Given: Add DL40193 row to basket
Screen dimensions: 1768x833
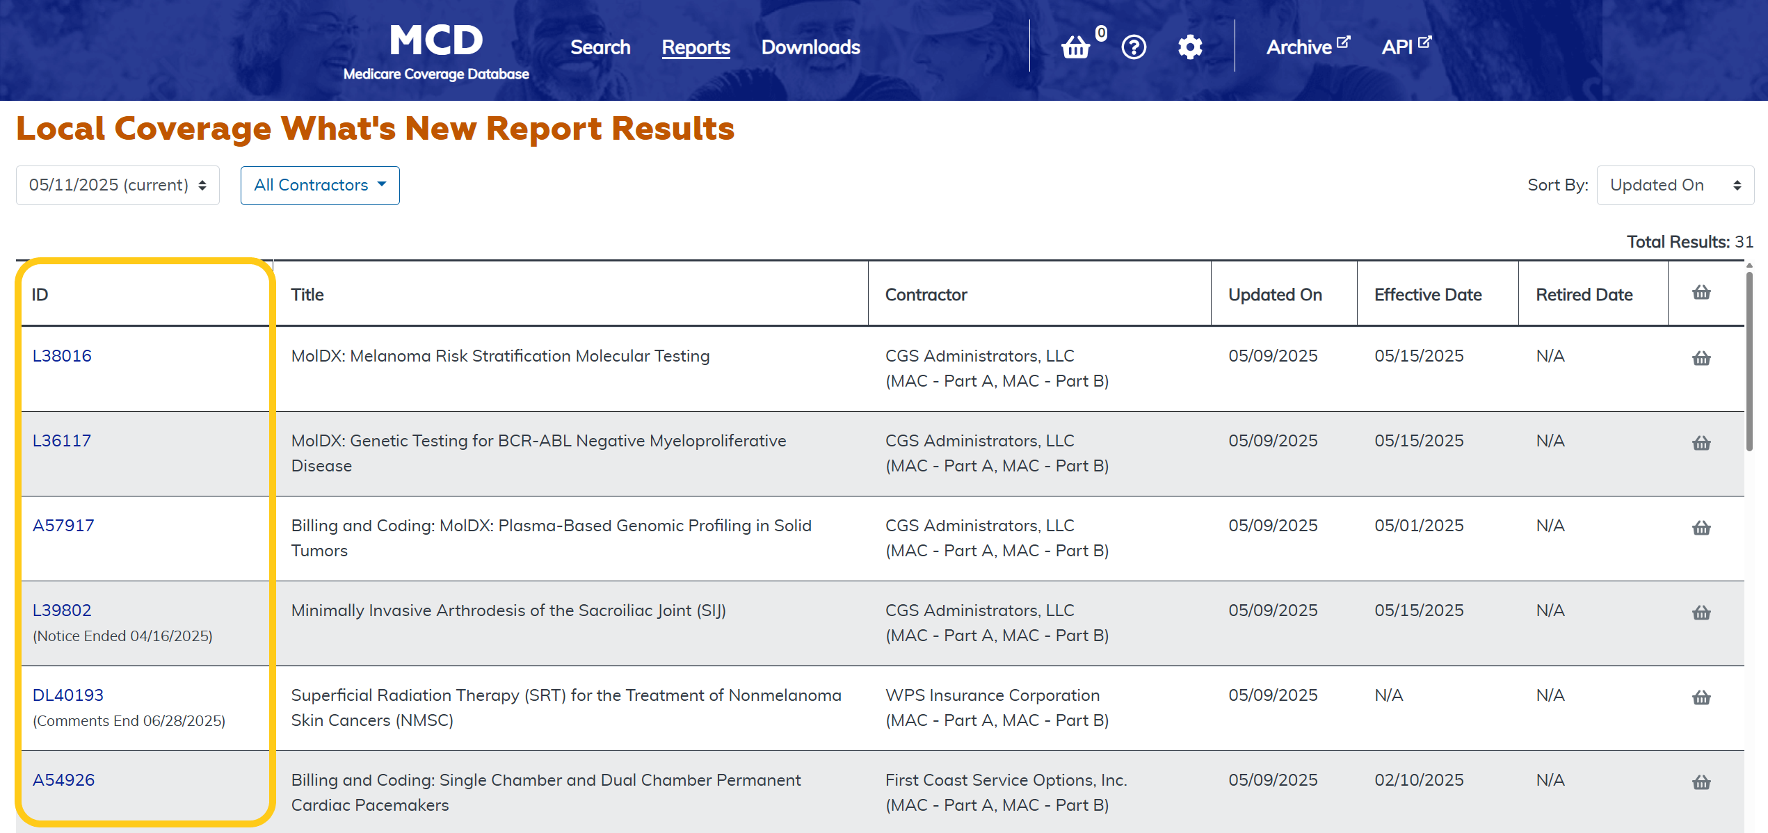Looking at the screenshot, I should click(x=1701, y=697).
